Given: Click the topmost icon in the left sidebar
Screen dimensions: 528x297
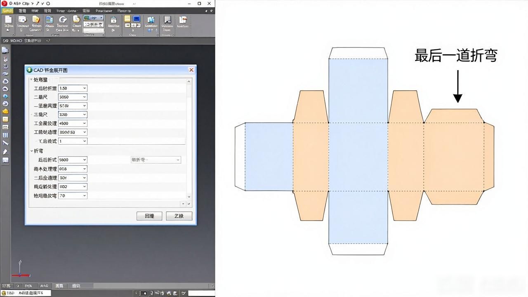Looking at the screenshot, I should pyautogui.click(x=5, y=50).
